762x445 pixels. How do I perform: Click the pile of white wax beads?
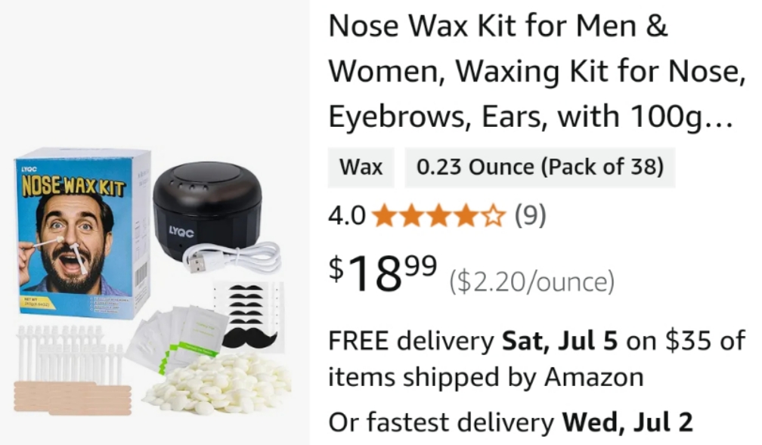(217, 385)
